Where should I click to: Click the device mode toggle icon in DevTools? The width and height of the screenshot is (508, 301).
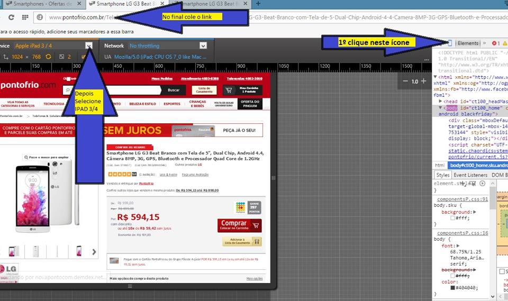point(449,43)
